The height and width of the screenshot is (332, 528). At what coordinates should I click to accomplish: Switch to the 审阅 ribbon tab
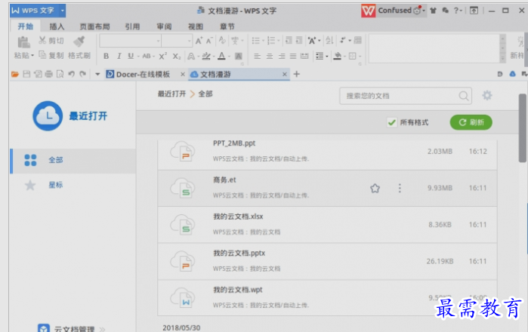point(164,26)
